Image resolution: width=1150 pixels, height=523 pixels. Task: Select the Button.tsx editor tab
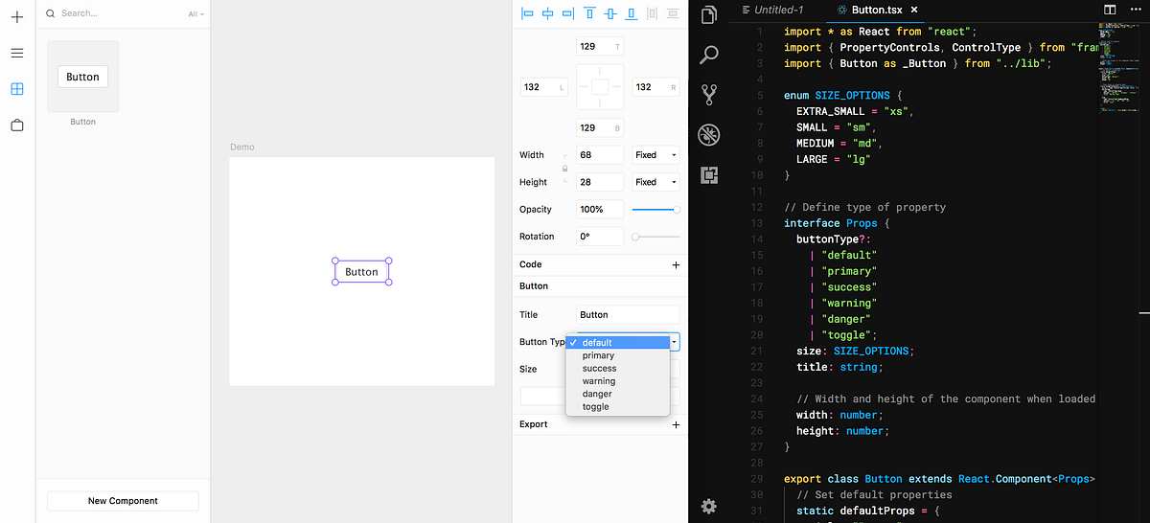[875, 10]
